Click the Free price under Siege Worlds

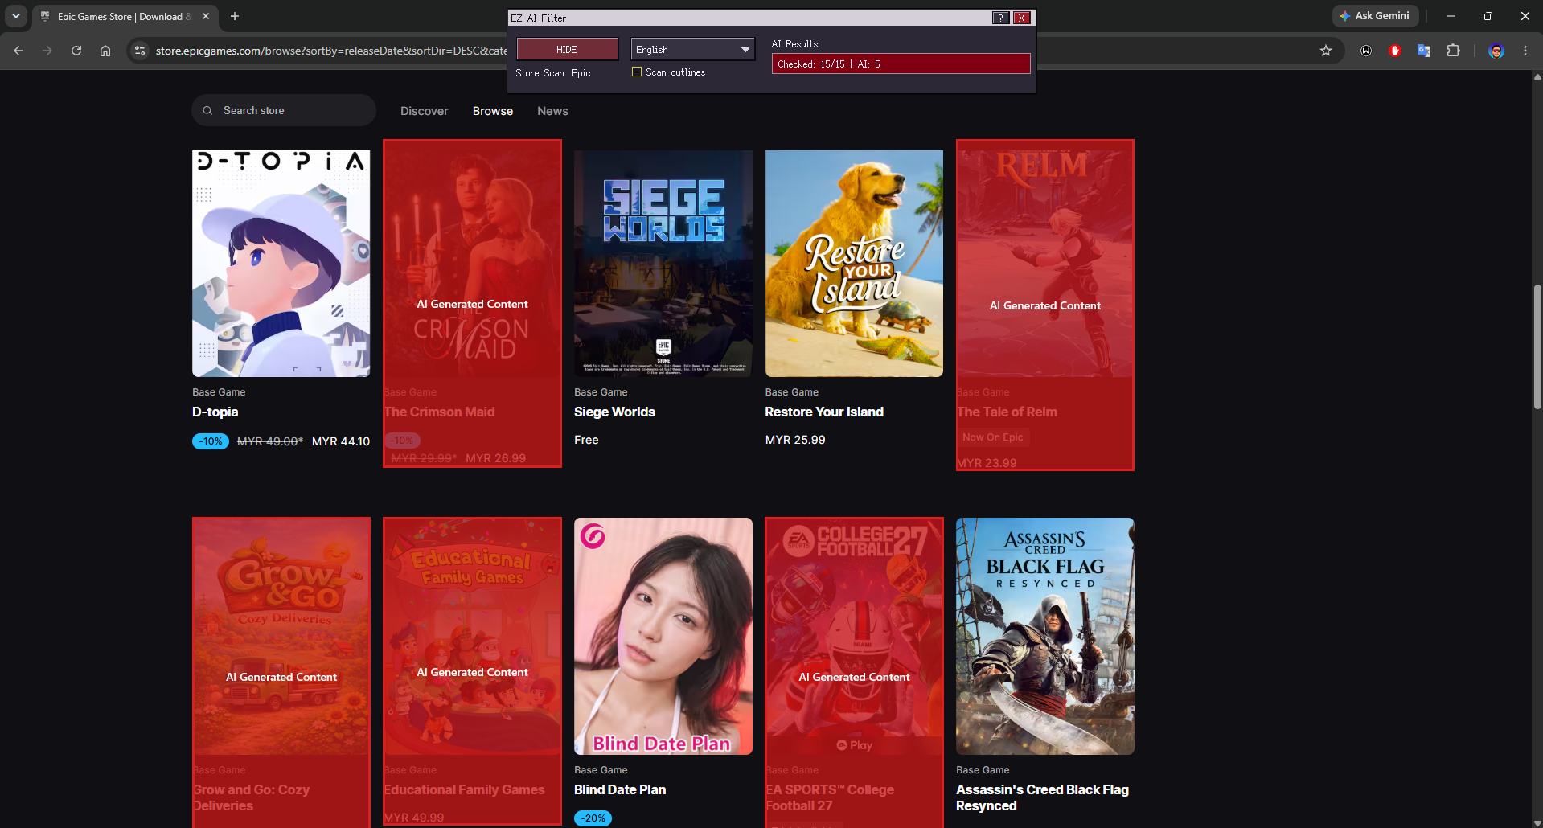point(586,440)
